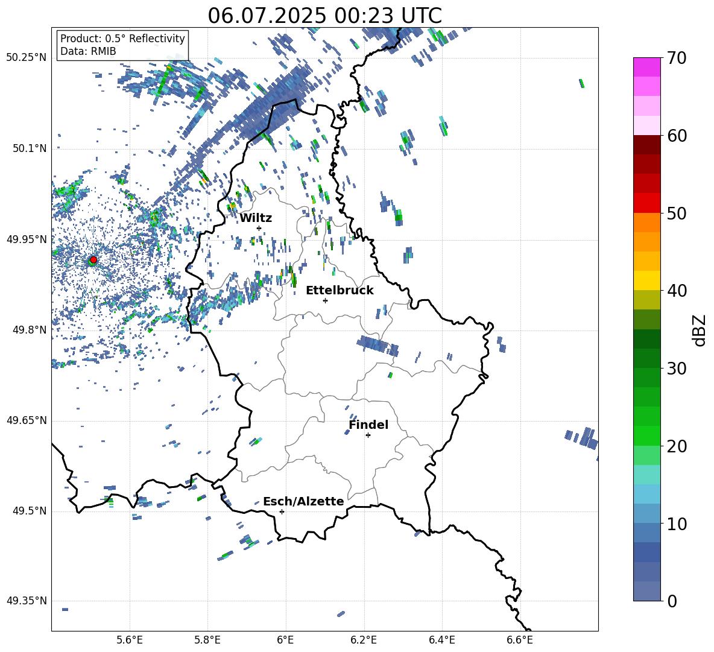Click the Esch/Alzette city label
The image size is (714, 652).
[303, 501]
